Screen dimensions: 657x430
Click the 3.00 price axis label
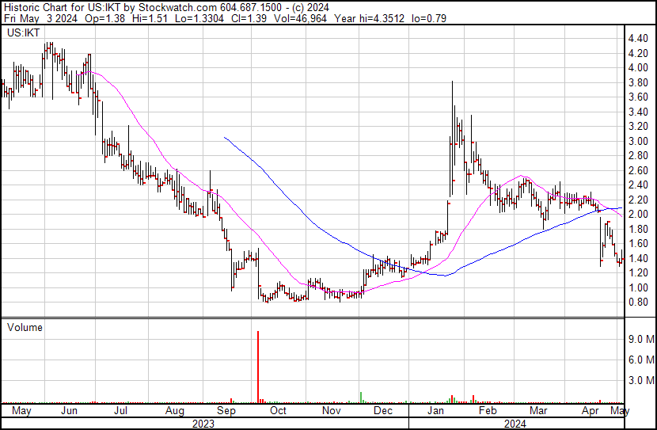(x=638, y=142)
